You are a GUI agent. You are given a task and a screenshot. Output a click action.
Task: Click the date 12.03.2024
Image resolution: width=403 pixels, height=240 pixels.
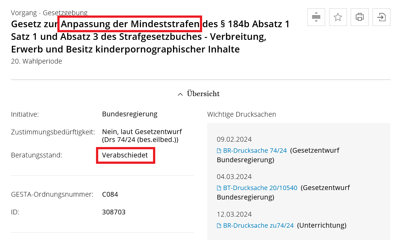(234, 214)
